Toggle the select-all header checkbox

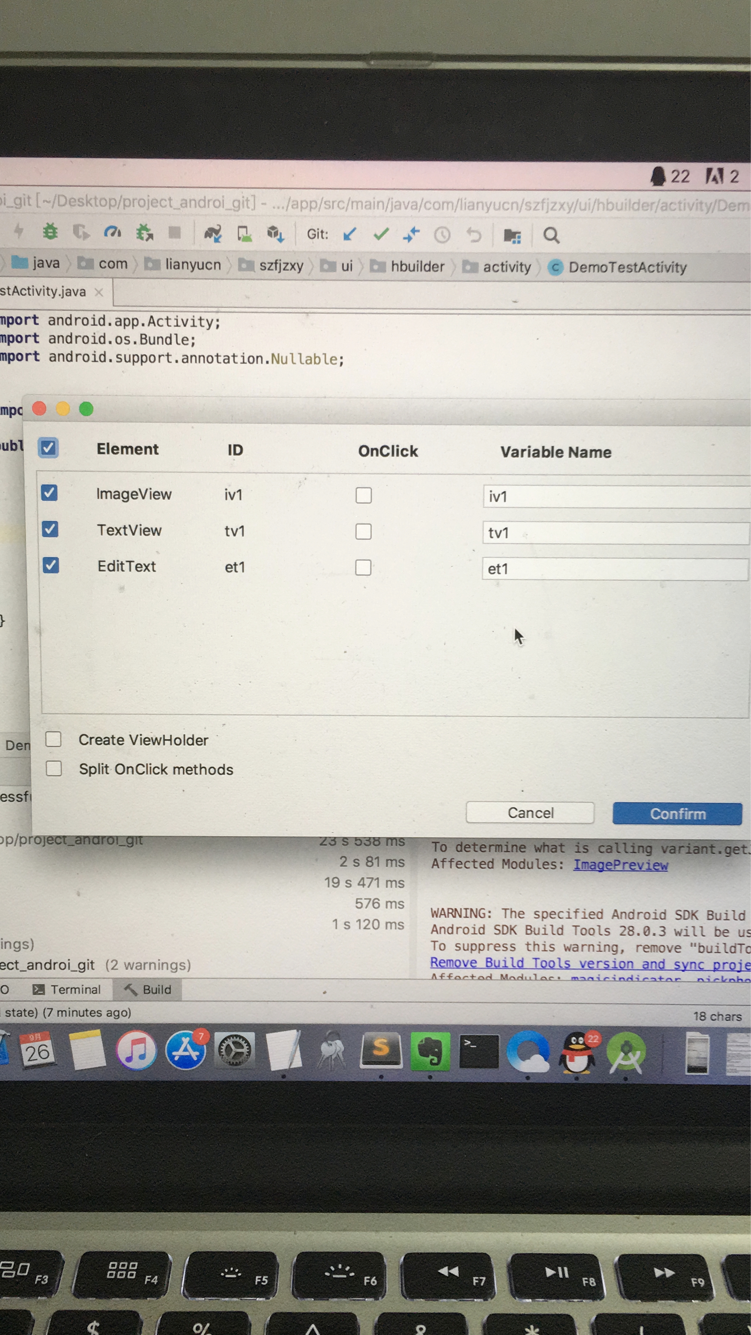[48, 448]
